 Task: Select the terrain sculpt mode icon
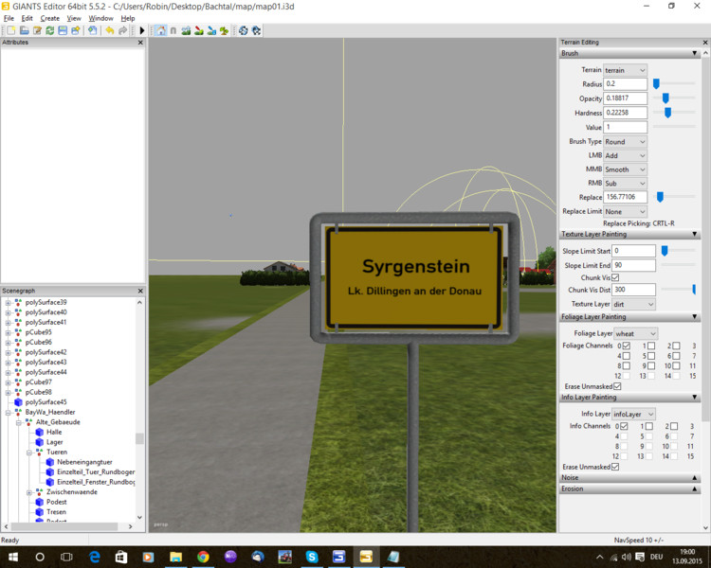click(186, 30)
